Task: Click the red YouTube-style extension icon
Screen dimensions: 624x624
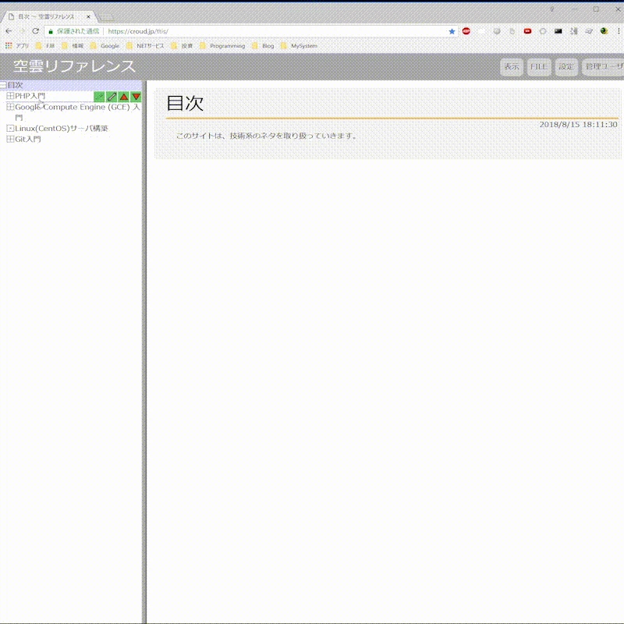Action: (x=528, y=31)
